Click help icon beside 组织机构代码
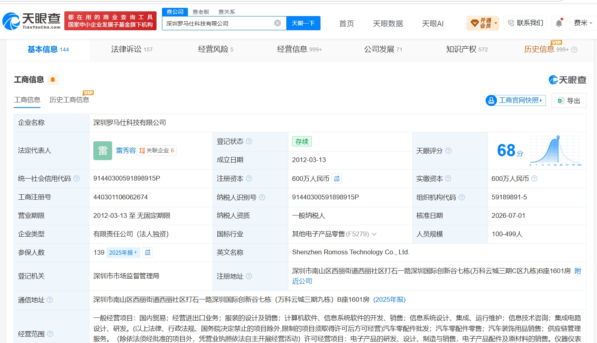The height and width of the screenshot is (343, 597). pos(462,197)
